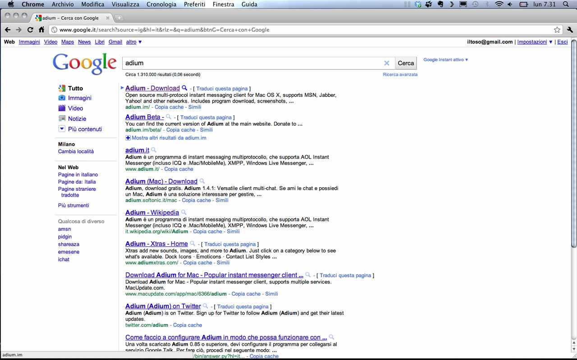
Task: Open Ricerca avanzata link
Action: [x=400, y=74]
